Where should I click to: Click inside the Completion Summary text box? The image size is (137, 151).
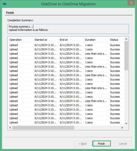68,29
